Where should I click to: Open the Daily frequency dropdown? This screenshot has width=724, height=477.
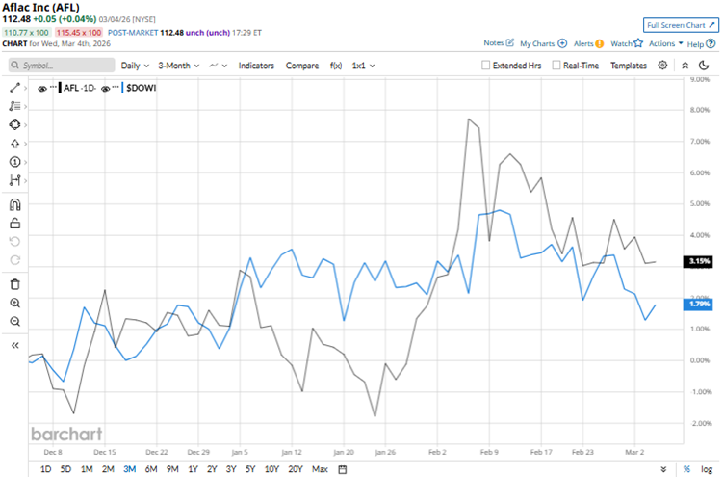[134, 66]
